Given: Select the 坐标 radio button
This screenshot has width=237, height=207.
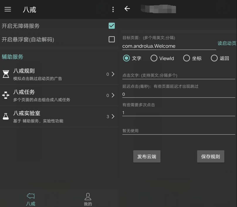Looking at the screenshot, I should [x=187, y=58].
